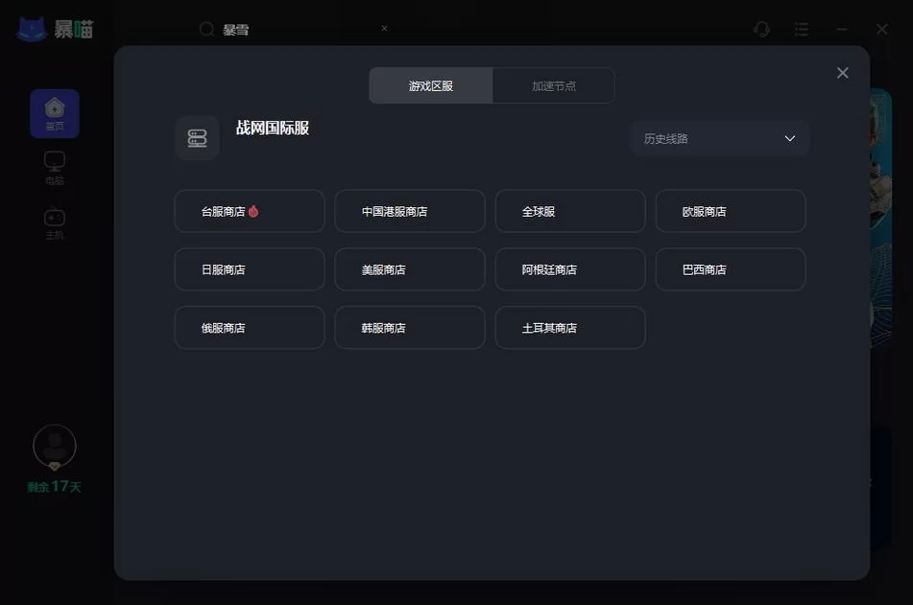Choose the 韩服商店 server
Viewport: 913px width, 605px height.
[410, 328]
